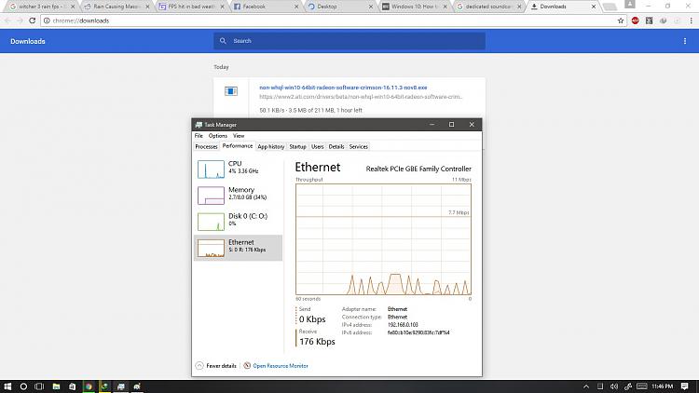
Task: Select Ethernet in performance sidebar
Action: click(238, 248)
